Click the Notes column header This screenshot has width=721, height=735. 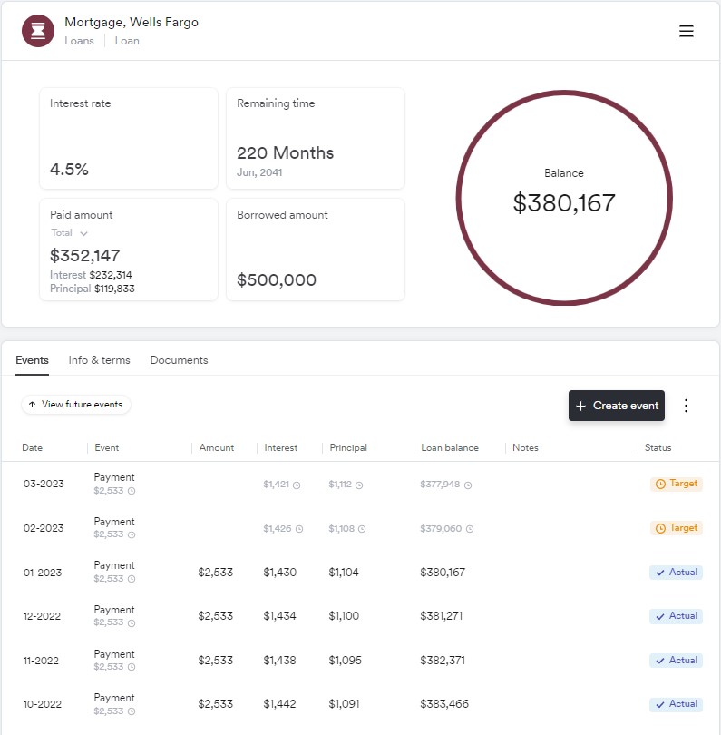pyautogui.click(x=525, y=447)
